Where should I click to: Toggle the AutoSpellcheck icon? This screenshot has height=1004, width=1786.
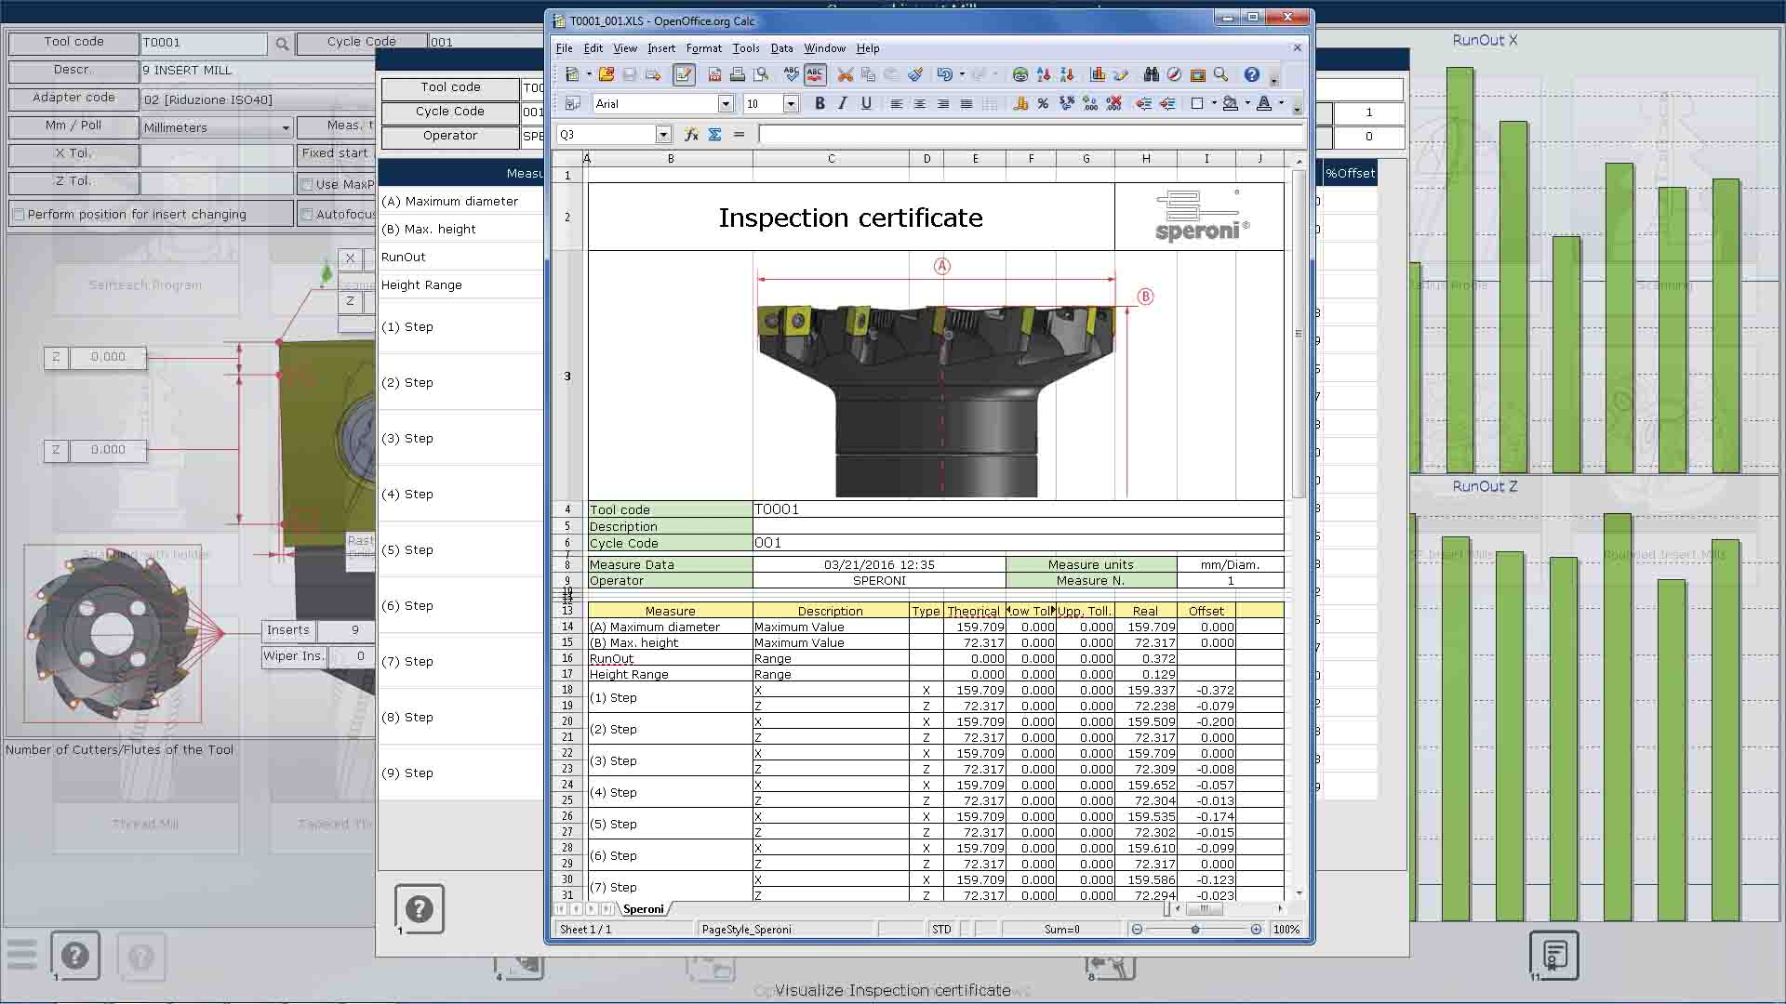coord(815,74)
